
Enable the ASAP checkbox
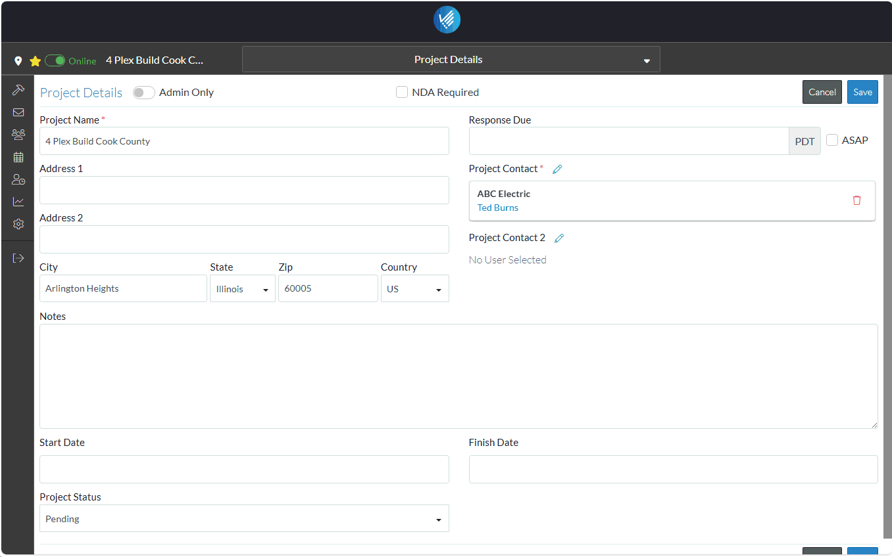[832, 141]
